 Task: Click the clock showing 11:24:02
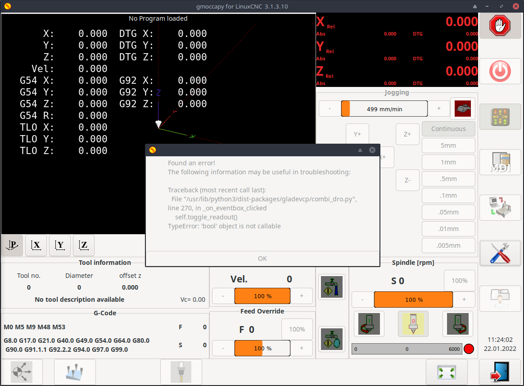point(500,340)
